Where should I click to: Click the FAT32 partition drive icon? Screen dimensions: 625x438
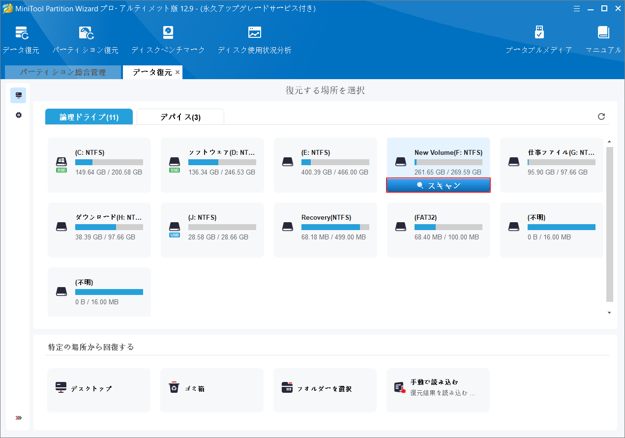tap(401, 227)
